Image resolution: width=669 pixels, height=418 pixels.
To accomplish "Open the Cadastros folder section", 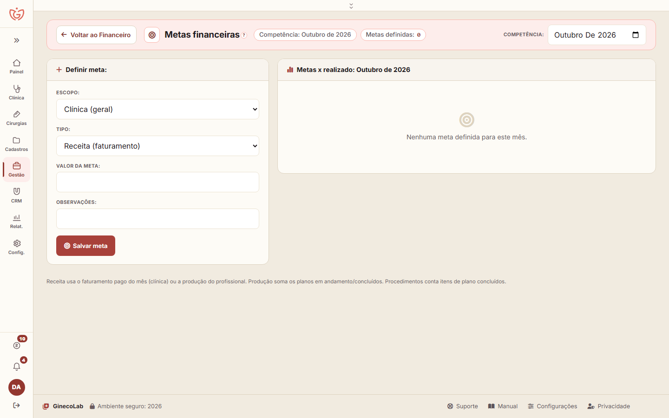I will [17, 144].
